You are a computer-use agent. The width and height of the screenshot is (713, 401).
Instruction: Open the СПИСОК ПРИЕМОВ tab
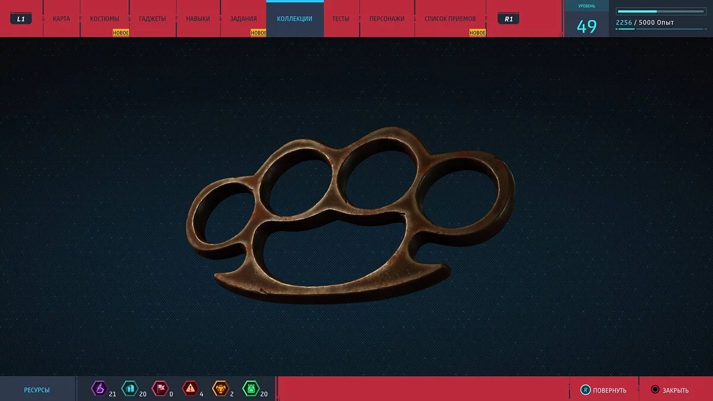450,19
